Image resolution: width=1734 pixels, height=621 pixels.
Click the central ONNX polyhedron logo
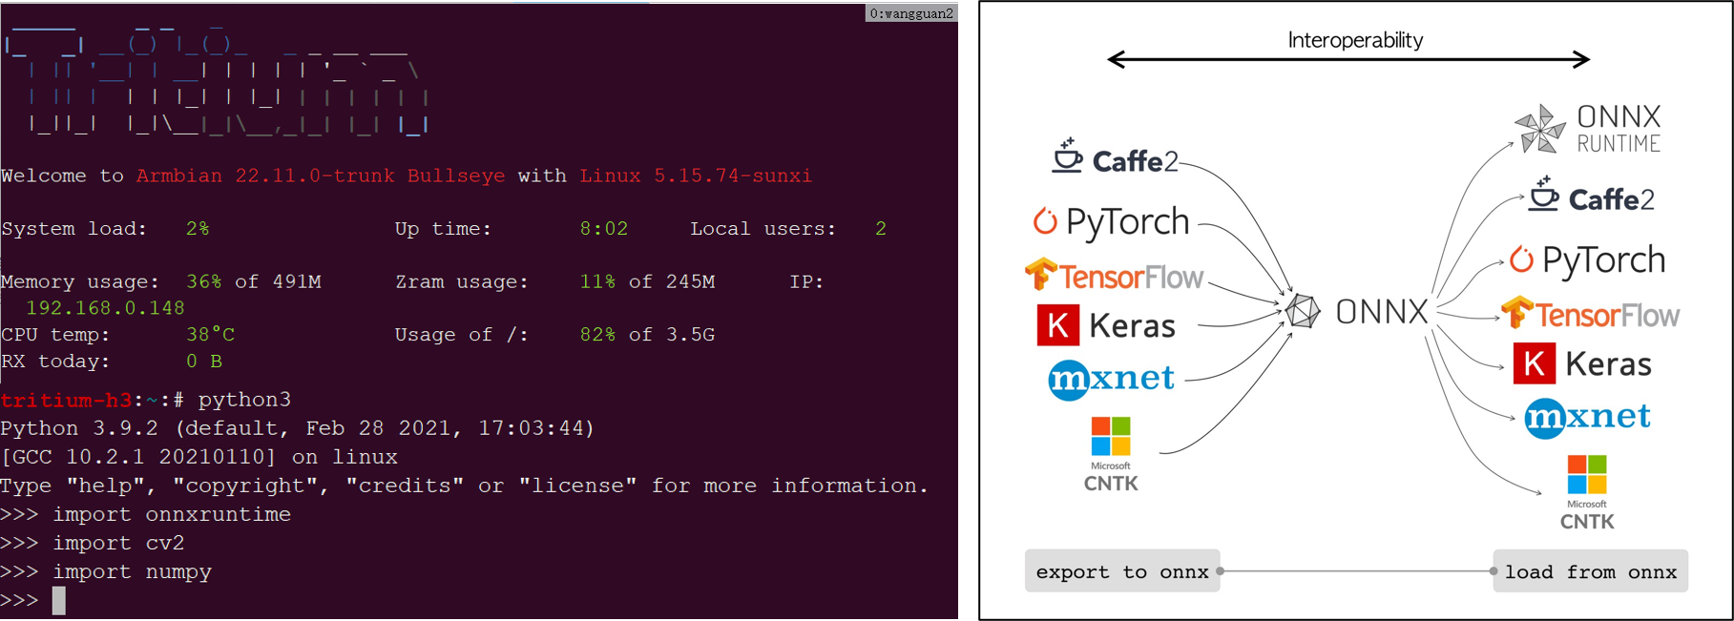tap(1303, 311)
